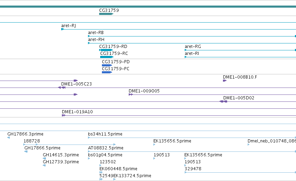Select the GH17866.5prime arrow glyph
The width and height of the screenshot is (296, 181).
coord(26,151)
